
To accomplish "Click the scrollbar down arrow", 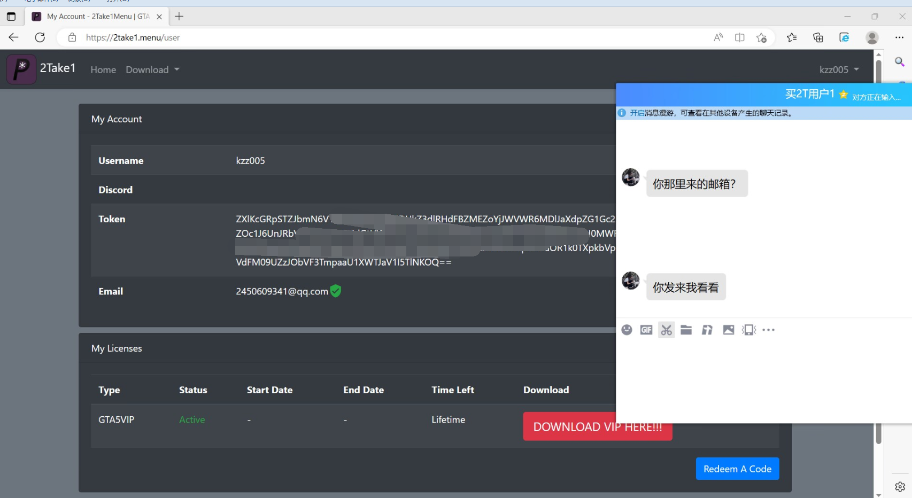I will (x=878, y=494).
